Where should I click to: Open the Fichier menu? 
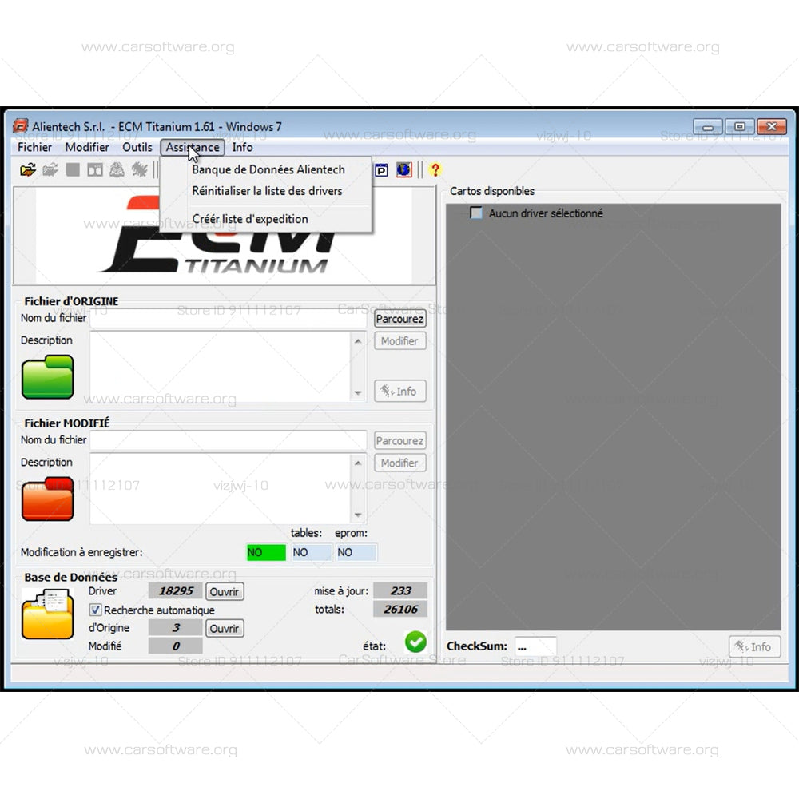(x=34, y=147)
